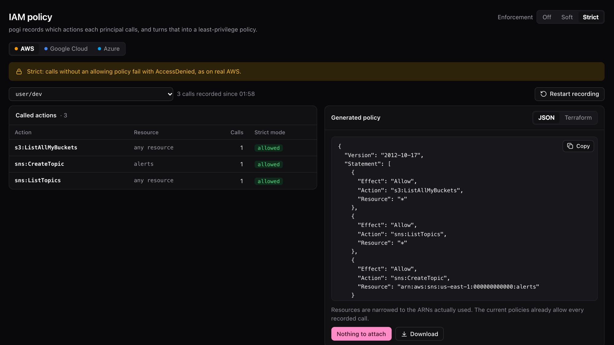The height and width of the screenshot is (345, 614).
Task: Click the allowed badge for sns:ListTopics
Action: click(269, 181)
